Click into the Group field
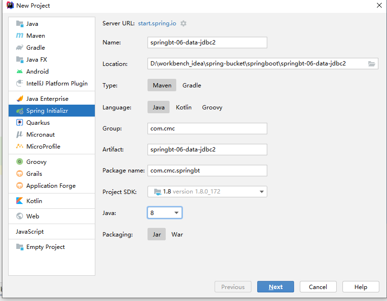The width and height of the screenshot is (387, 301). (x=207, y=129)
